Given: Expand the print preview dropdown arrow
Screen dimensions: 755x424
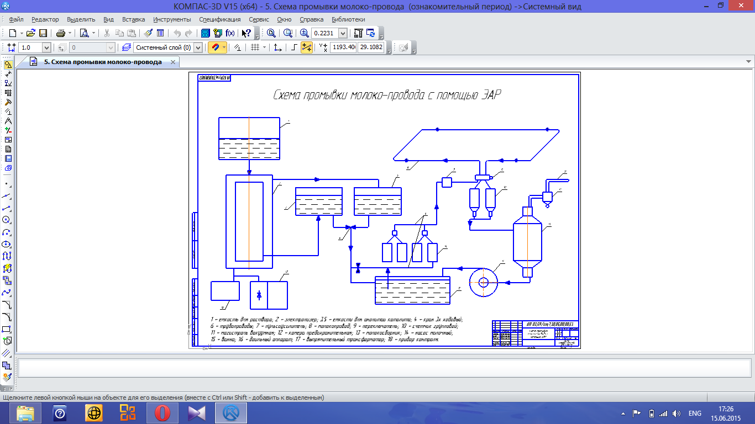Looking at the screenshot, I should click(93, 33).
